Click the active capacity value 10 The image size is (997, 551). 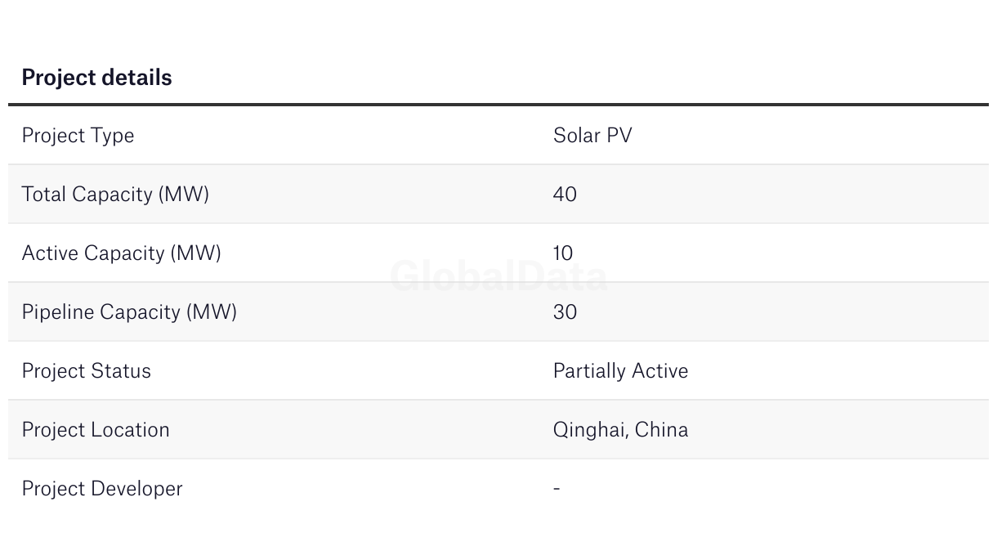563,253
